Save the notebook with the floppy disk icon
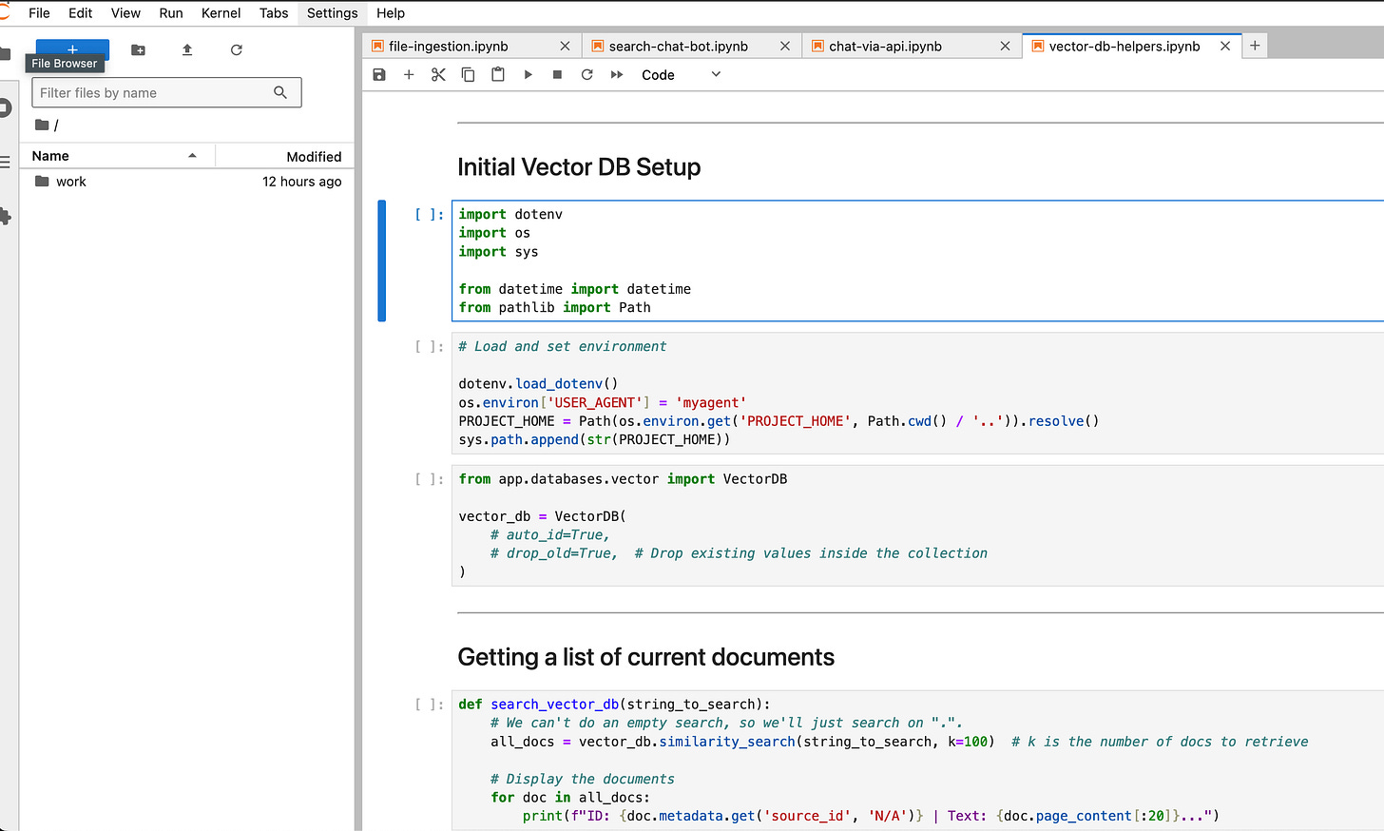1384x831 pixels. point(379,75)
